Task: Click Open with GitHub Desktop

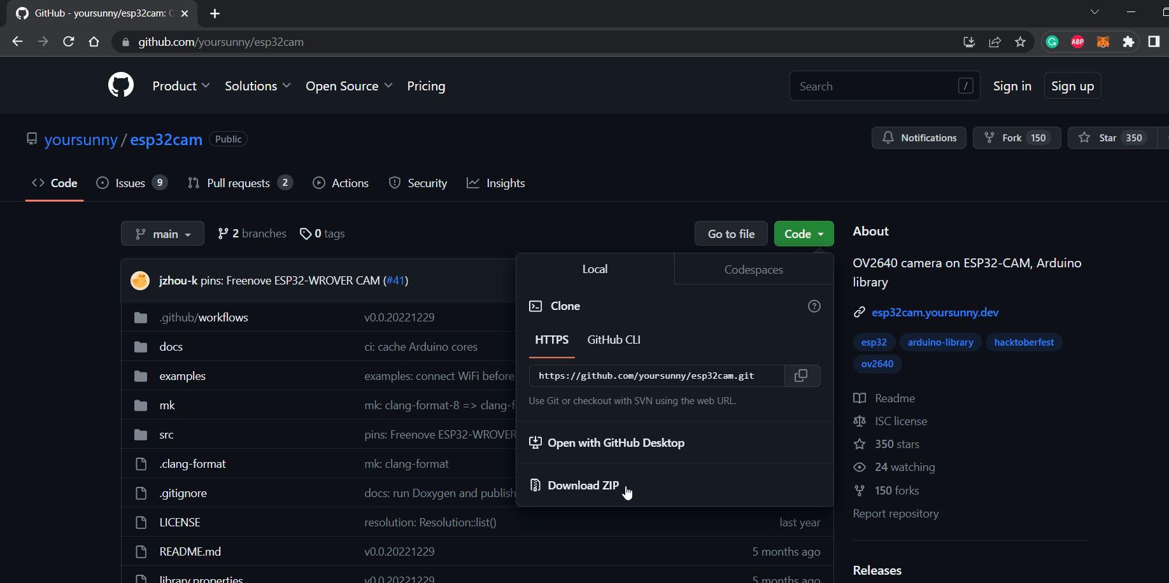Action: click(607, 443)
